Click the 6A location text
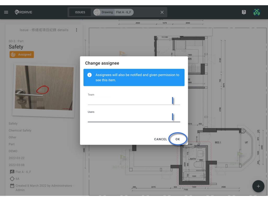 18,179
